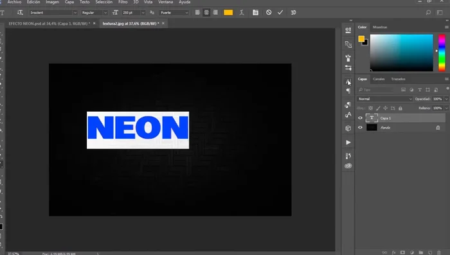Open the 3D cube panel icon
The height and width of the screenshot is (255, 450).
point(348,128)
